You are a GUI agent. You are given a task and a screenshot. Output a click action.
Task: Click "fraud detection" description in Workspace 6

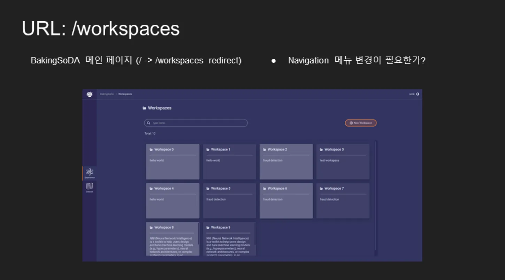pyautogui.click(x=273, y=200)
